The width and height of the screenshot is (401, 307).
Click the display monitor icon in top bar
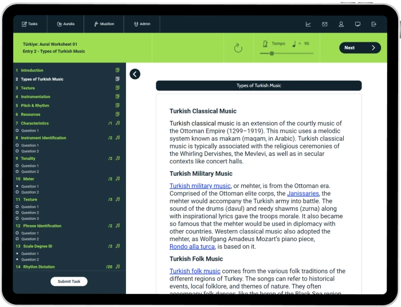pyautogui.click(x=357, y=24)
